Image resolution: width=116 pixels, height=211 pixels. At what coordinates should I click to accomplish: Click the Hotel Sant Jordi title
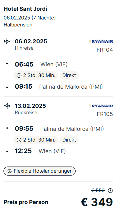[25, 9]
